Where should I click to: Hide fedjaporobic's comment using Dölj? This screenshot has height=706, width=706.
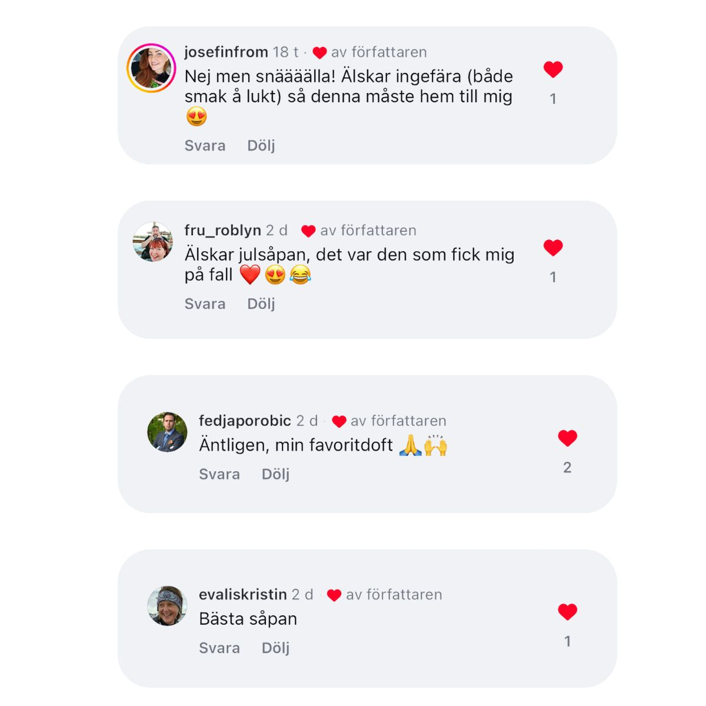pos(276,474)
